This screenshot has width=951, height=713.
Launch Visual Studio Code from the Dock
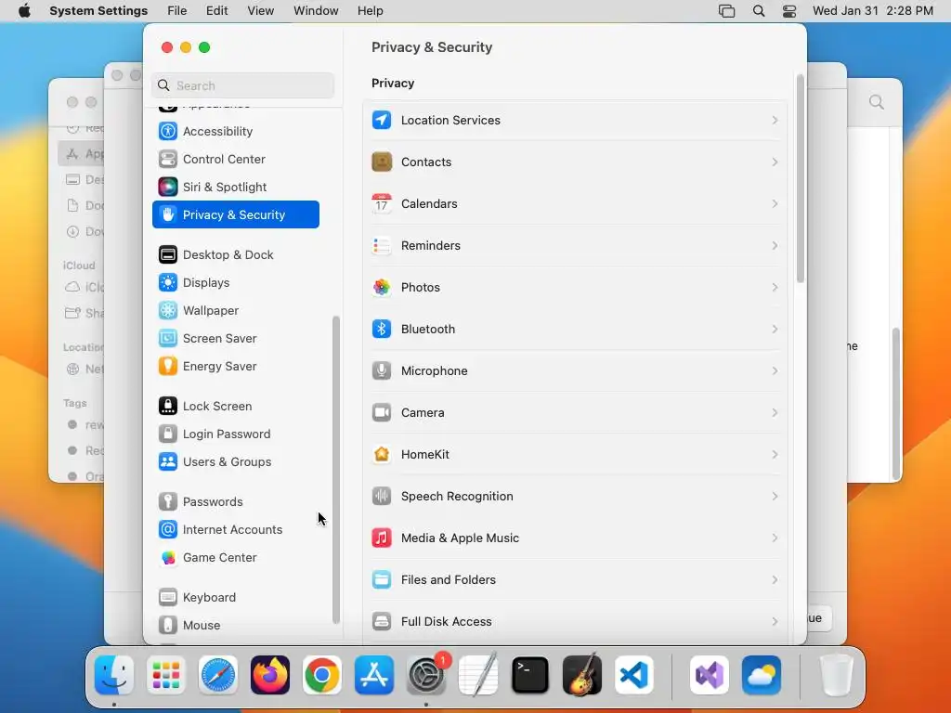pyautogui.click(x=633, y=675)
